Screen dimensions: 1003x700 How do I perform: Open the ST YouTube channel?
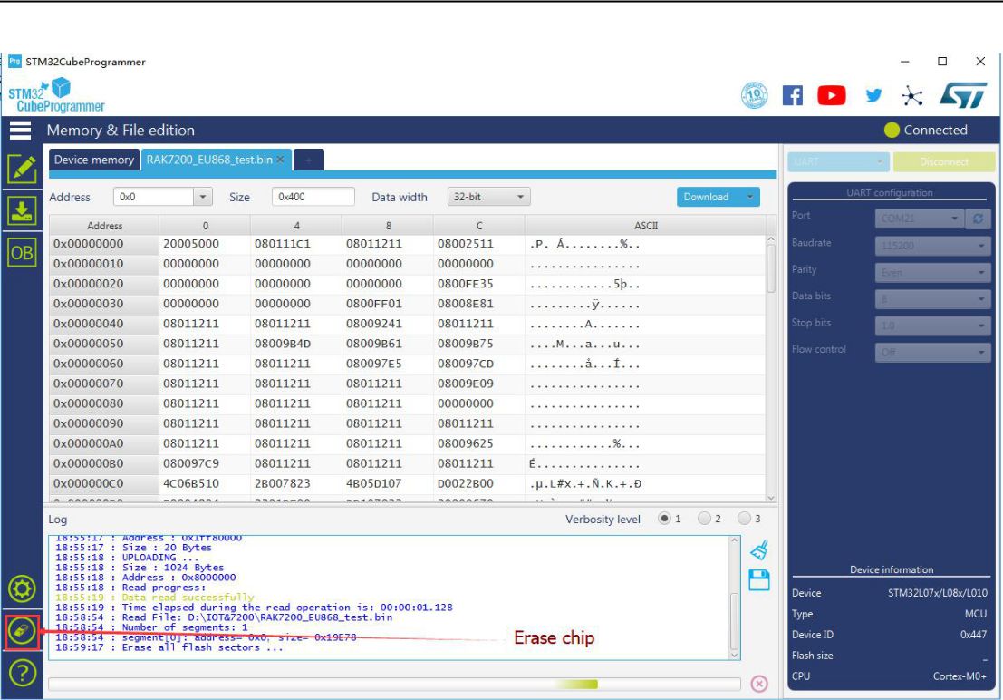832,95
